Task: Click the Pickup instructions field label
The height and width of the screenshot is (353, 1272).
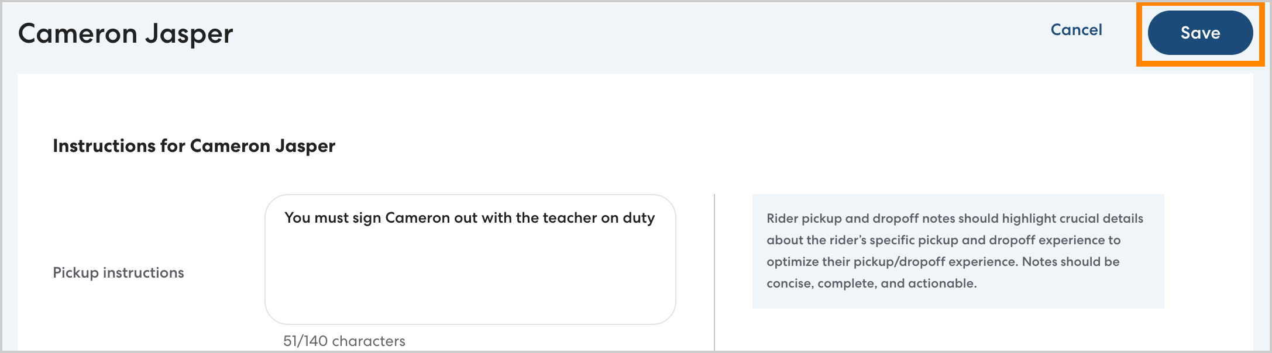Action: 118,272
